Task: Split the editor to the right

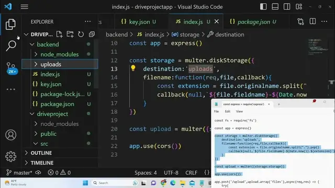Action: coord(312,21)
